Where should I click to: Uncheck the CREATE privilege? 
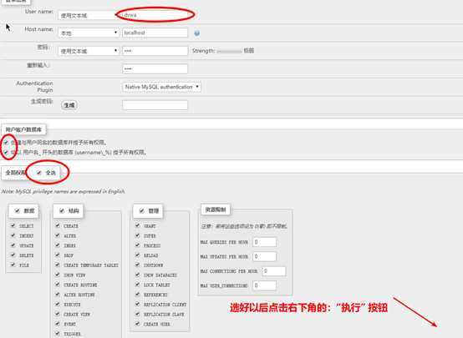pyautogui.click(x=58, y=225)
